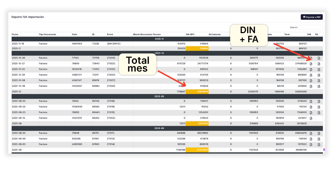View DIN file for folio 76412
The image size is (333, 172).
[311, 102]
